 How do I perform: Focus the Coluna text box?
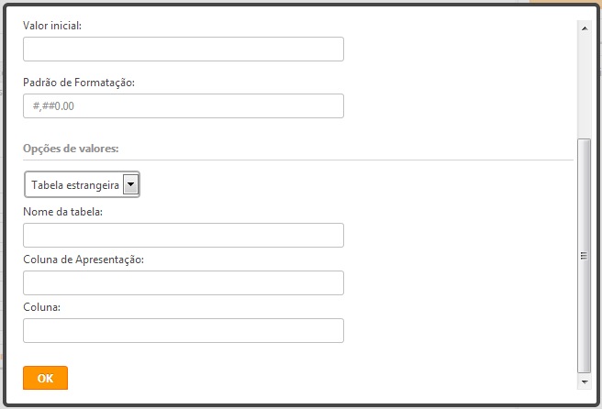coord(184,330)
